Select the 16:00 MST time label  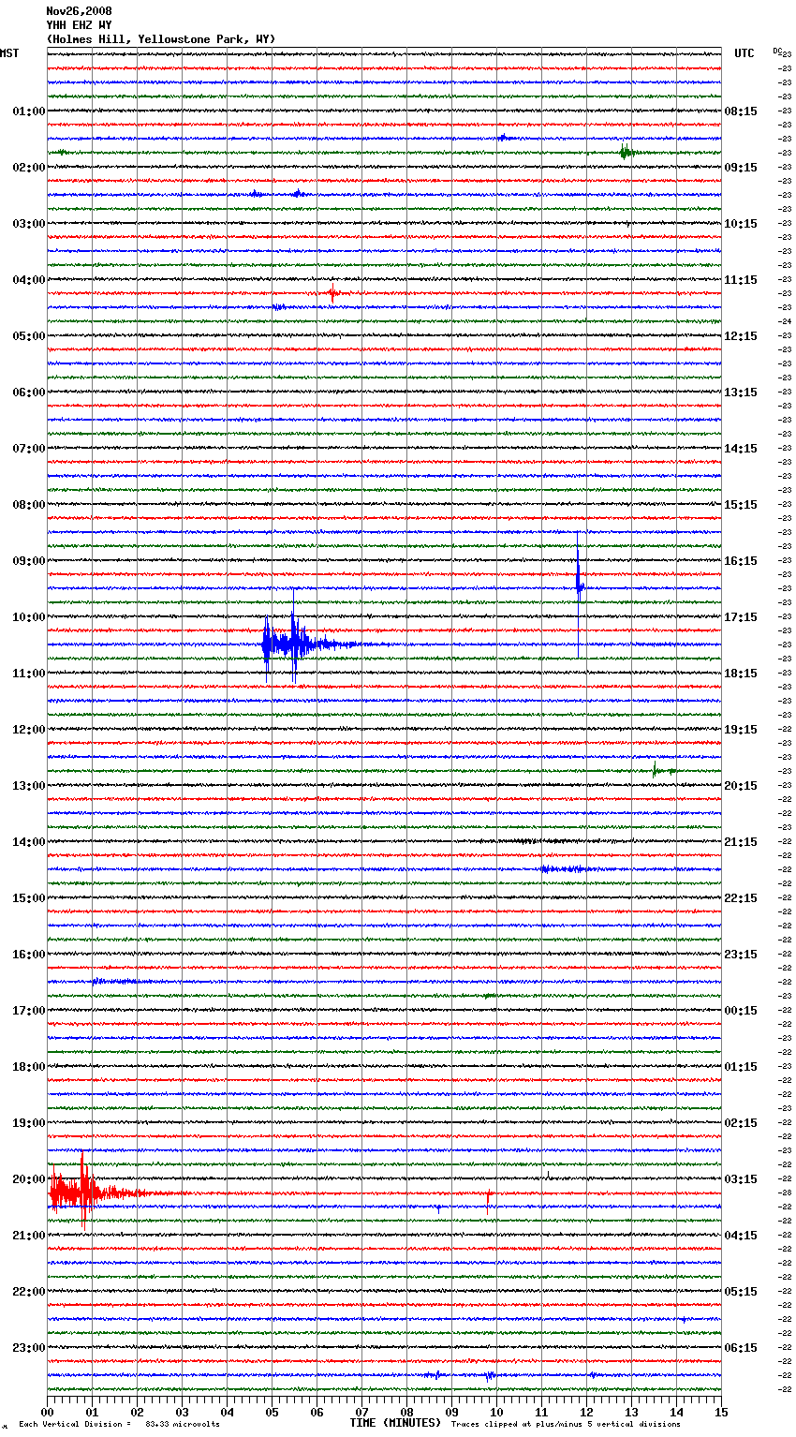[x=29, y=955]
